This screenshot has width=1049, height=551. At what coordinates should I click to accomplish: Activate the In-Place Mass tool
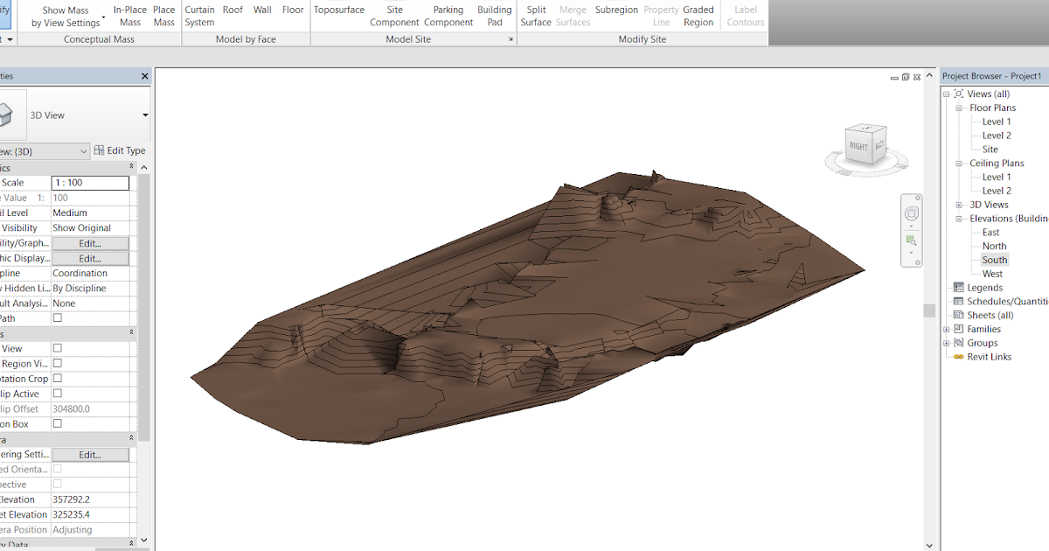(129, 16)
